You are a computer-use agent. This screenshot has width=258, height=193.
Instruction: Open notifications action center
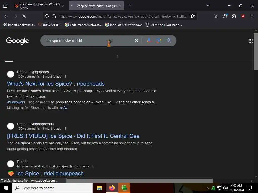[250, 188]
